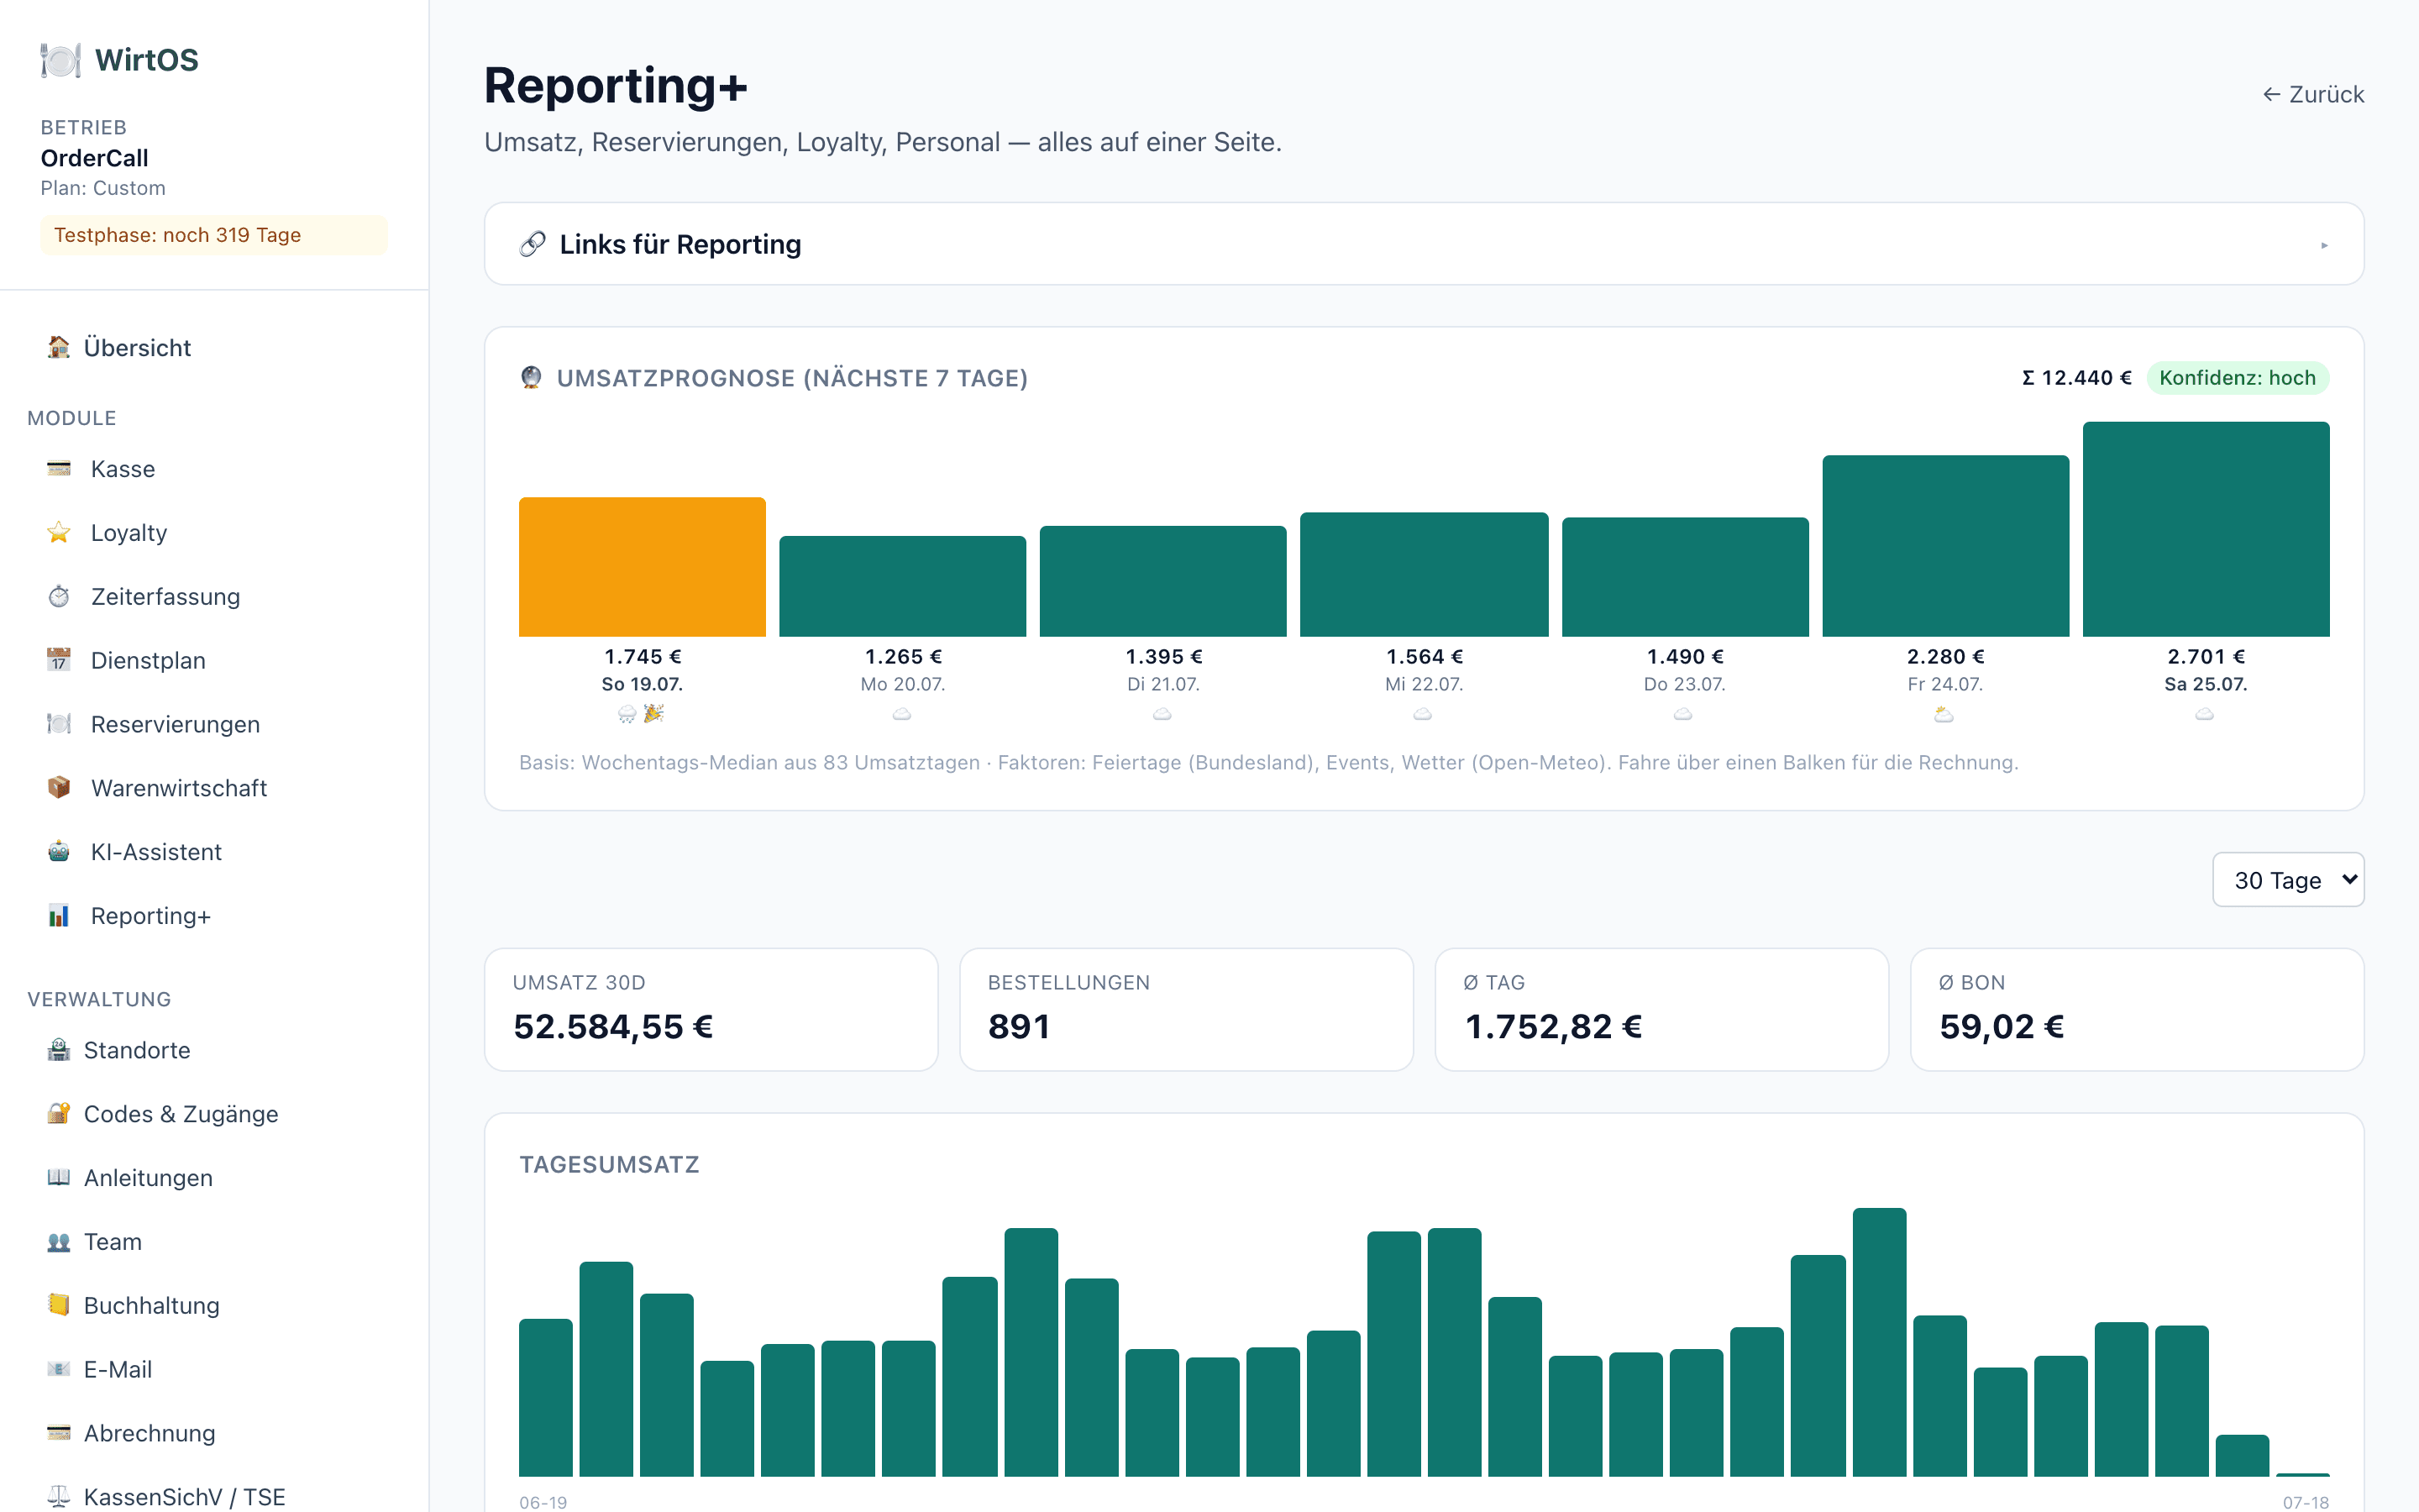Click the Codes & Zugänge lock icon
2419x1512 pixels.
(59, 1113)
